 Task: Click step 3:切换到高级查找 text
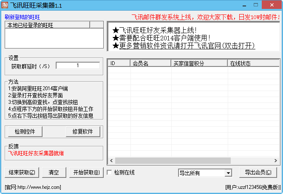pyautogui.click(x=43, y=102)
